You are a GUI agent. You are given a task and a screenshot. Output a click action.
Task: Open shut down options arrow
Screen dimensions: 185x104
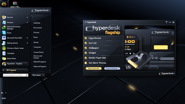(x=43, y=75)
